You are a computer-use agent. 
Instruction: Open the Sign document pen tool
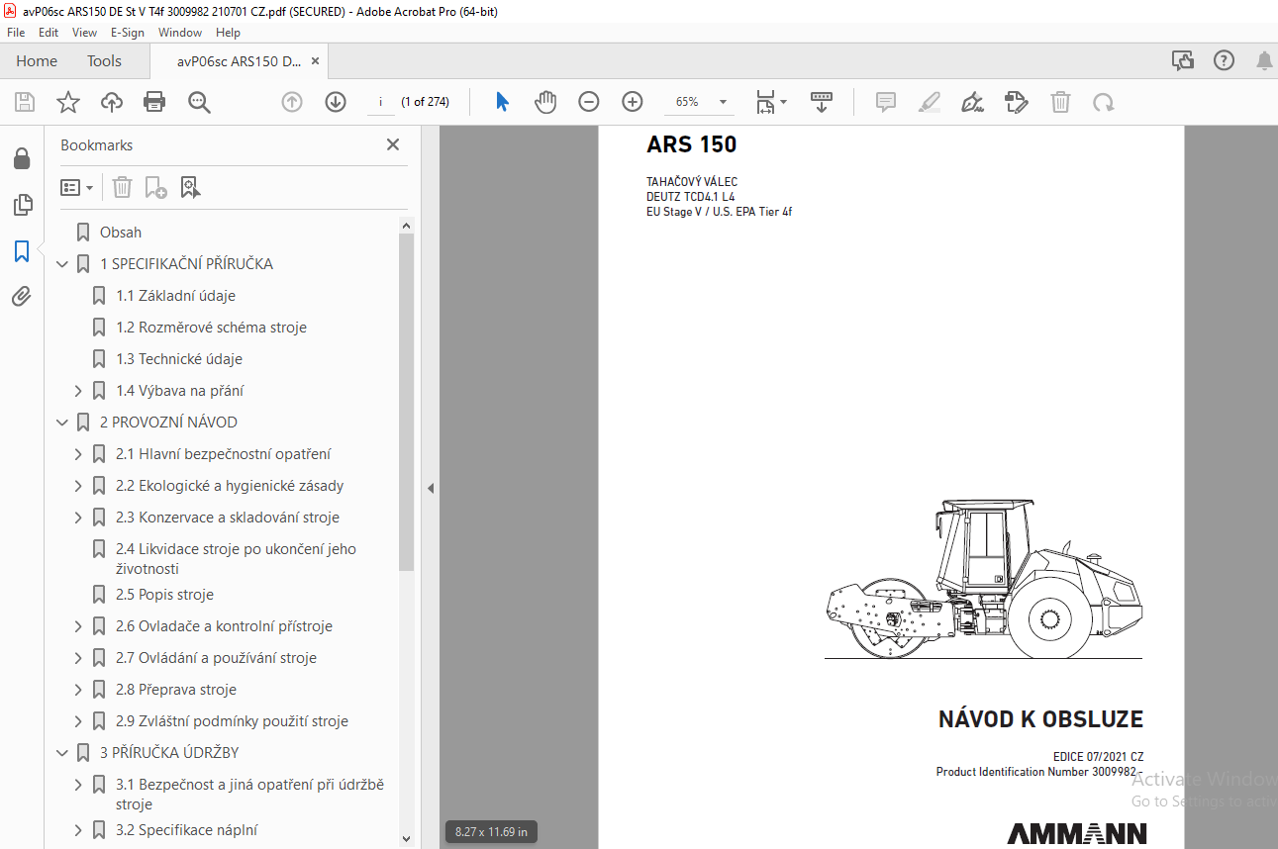pyautogui.click(x=973, y=102)
